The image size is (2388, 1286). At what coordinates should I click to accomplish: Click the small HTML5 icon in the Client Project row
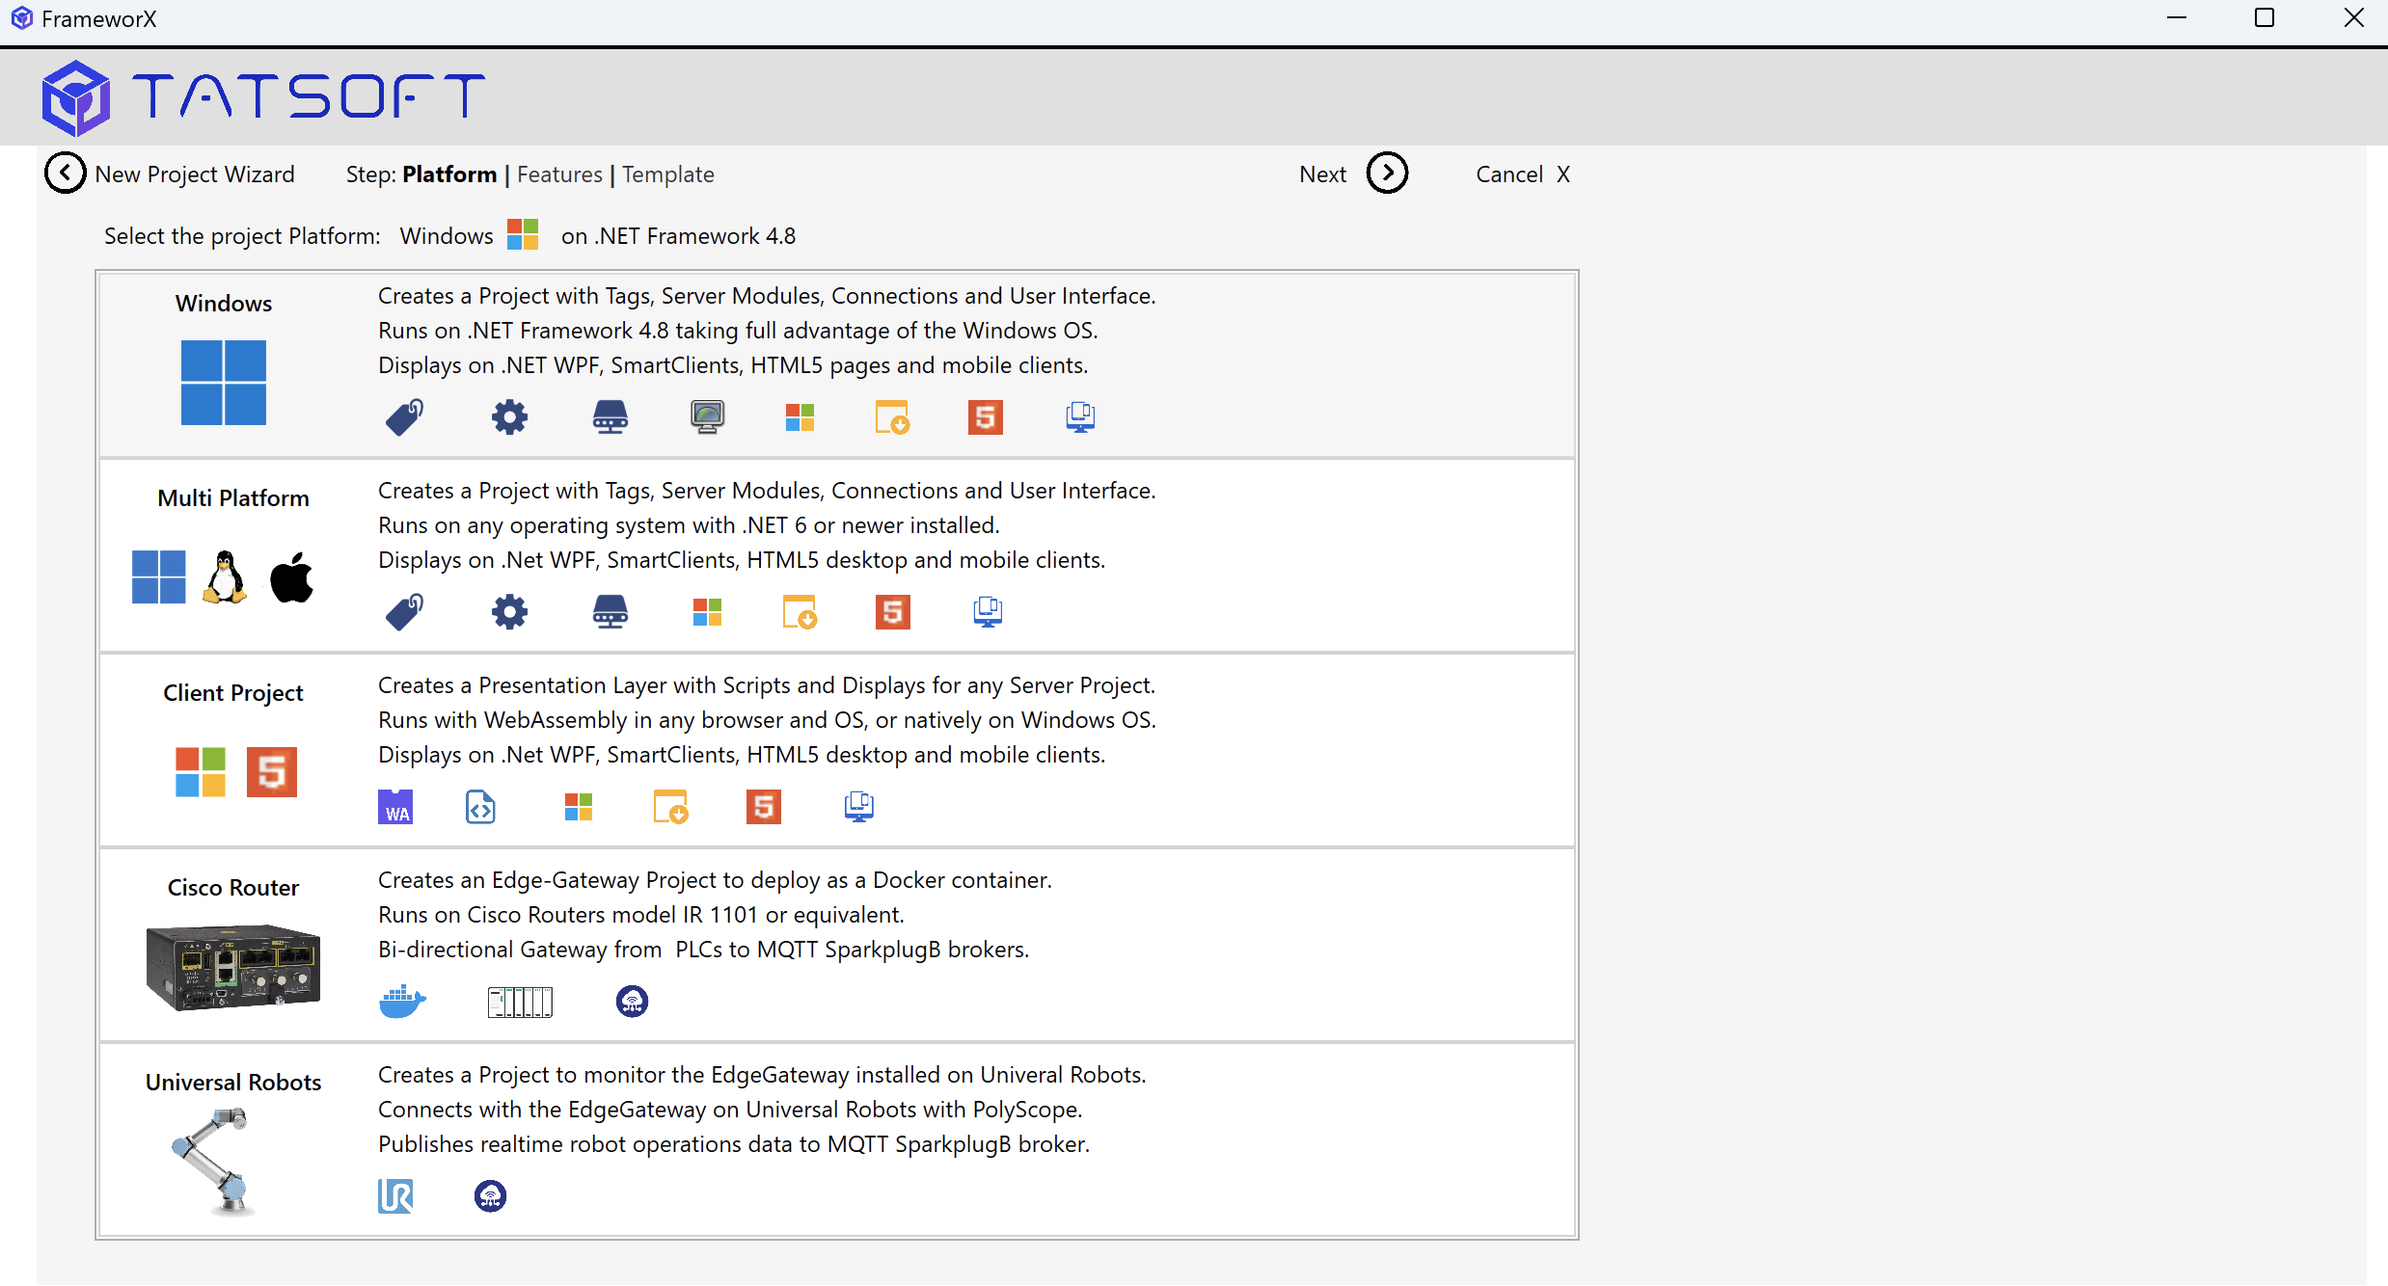764,807
